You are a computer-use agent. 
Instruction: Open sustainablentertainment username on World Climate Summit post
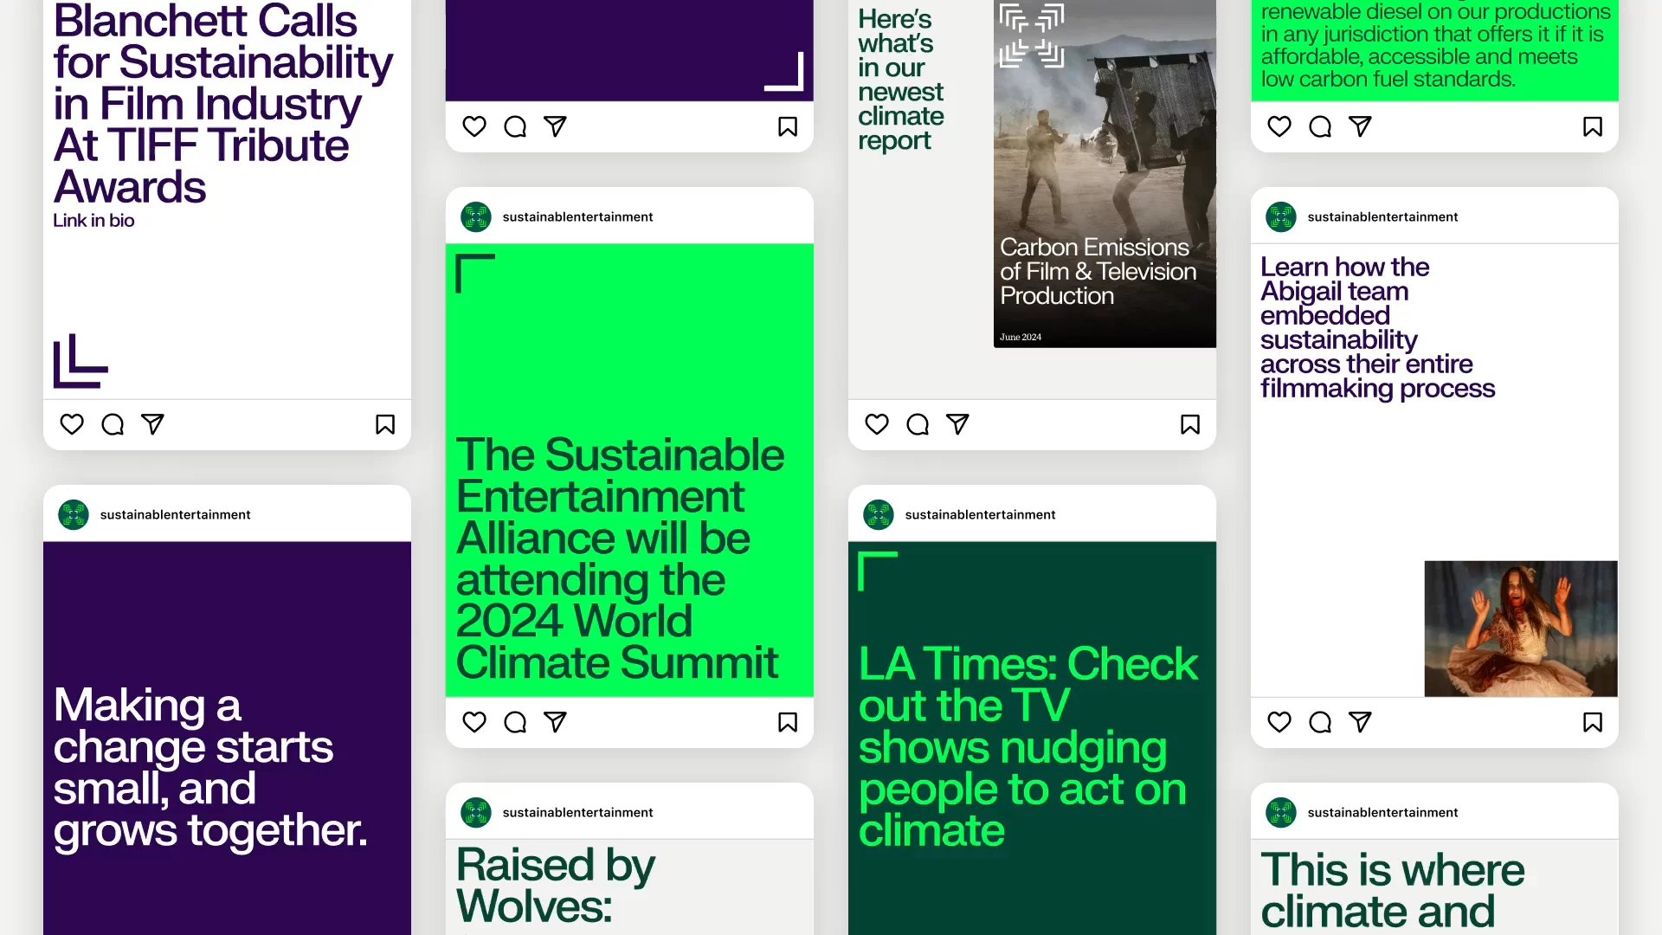pos(577,217)
